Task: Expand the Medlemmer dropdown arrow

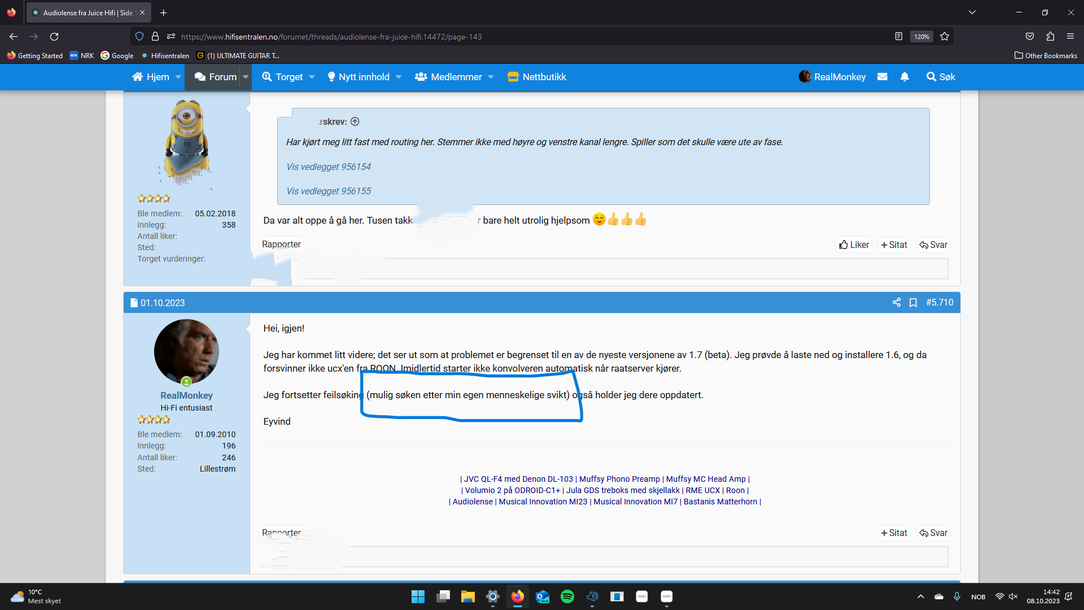Action: click(x=491, y=77)
